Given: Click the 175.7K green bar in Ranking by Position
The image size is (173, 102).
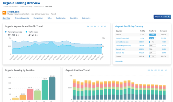Looking at the screenshot, I should (45, 90).
